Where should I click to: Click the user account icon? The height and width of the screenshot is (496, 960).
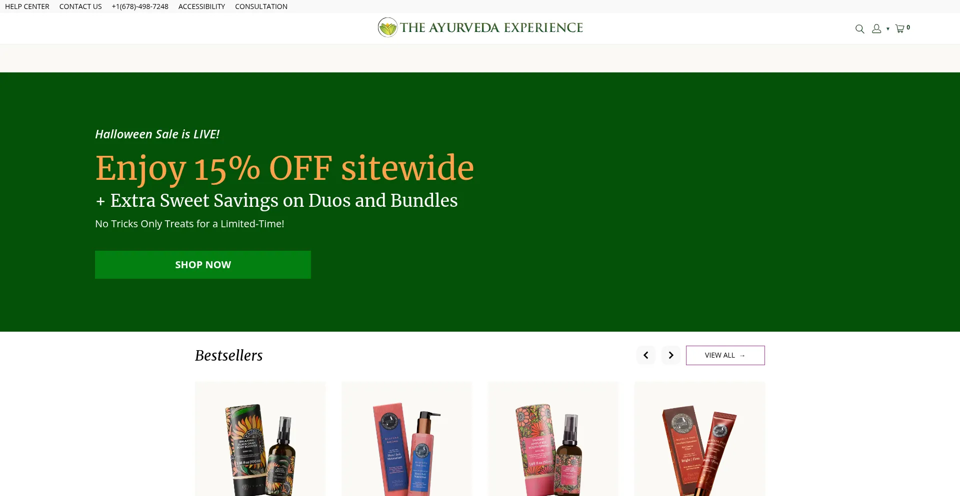coord(876,29)
